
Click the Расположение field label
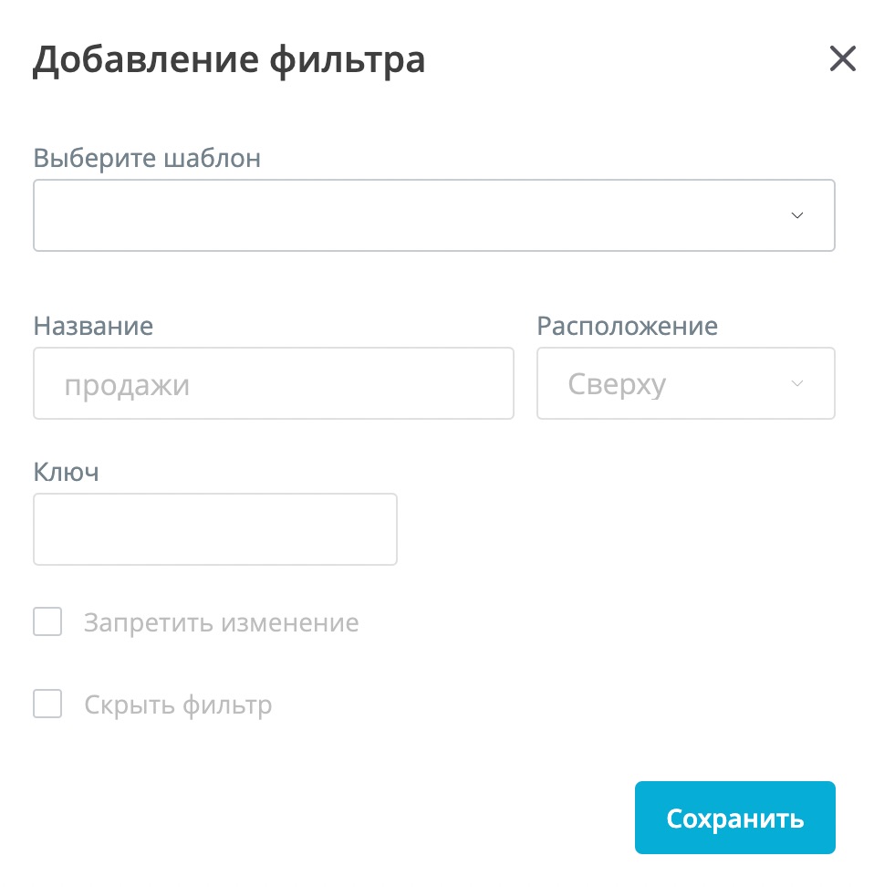tap(627, 326)
